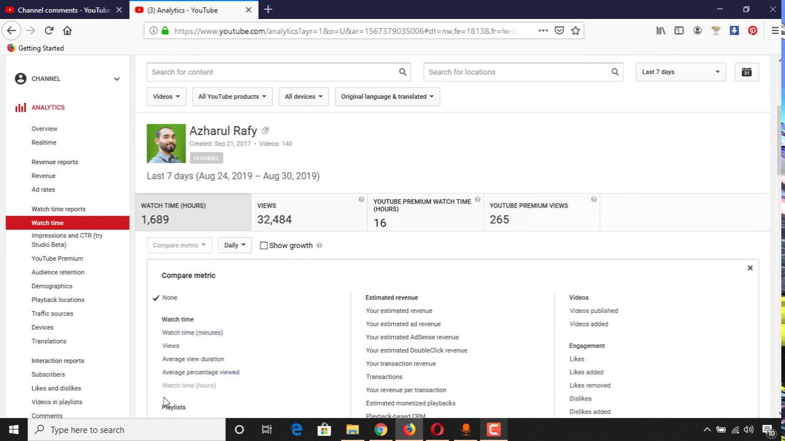Open Audience retention in the sidebar
This screenshot has width=785, height=441.
58,273
